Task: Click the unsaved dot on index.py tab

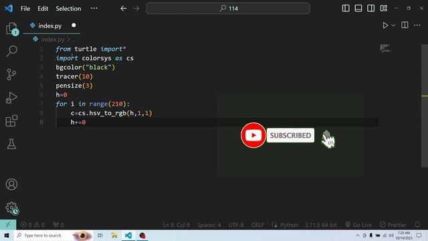Action: [74, 25]
